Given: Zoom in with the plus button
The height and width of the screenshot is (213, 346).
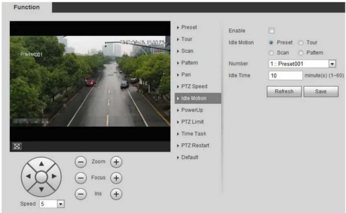Looking at the screenshot, I should point(116,162).
